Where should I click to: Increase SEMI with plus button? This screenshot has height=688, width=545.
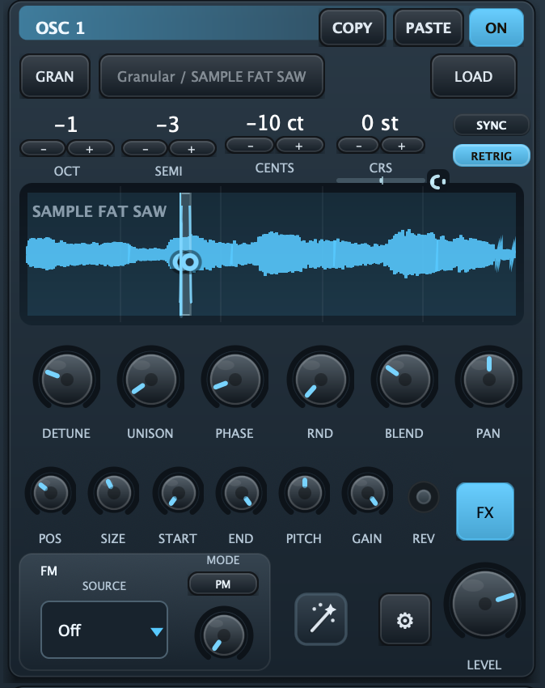pos(191,149)
